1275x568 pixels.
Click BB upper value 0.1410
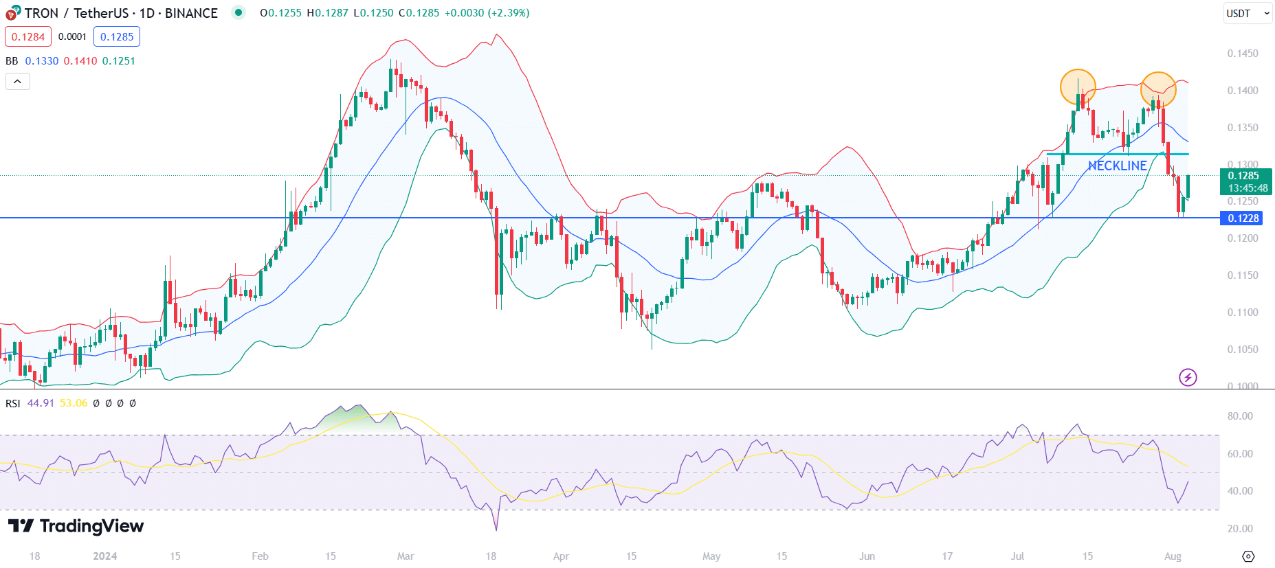point(80,61)
